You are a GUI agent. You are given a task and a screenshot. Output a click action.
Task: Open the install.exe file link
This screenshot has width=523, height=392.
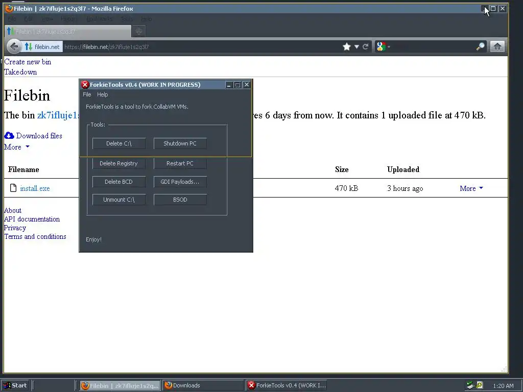35,188
